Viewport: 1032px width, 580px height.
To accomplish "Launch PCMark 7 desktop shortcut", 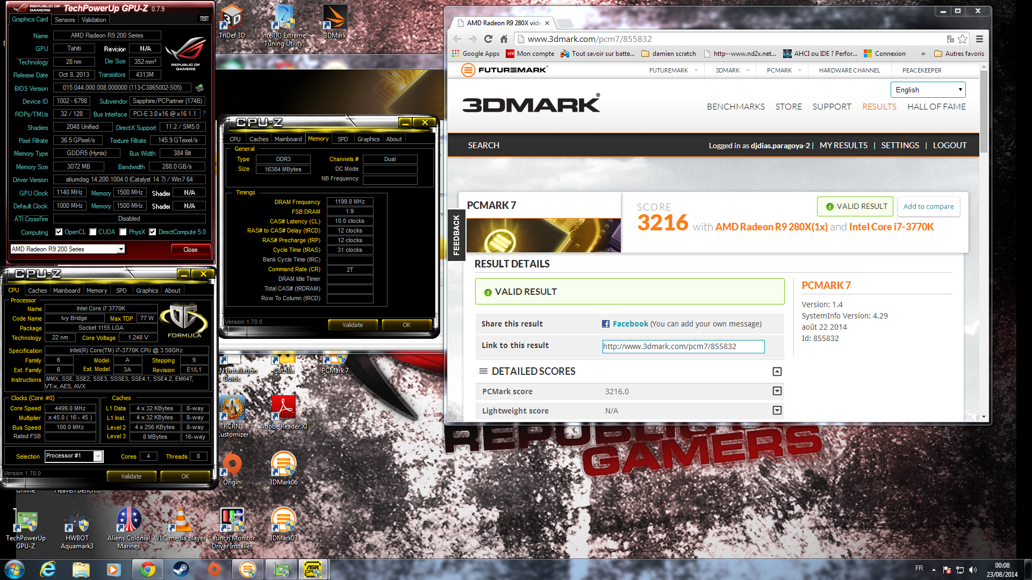I will [x=335, y=364].
